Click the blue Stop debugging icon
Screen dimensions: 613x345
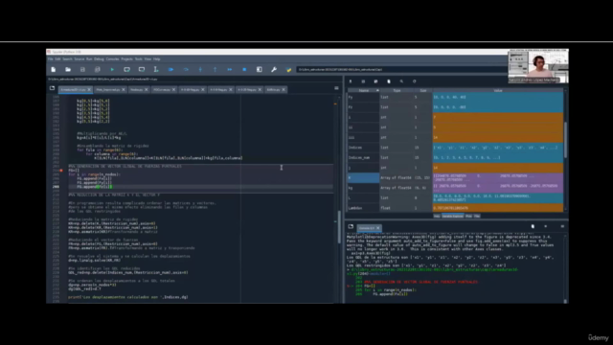click(244, 70)
